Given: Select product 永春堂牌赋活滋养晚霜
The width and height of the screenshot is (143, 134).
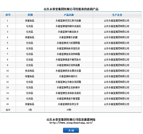Looking at the screenshot, I should (68, 54).
